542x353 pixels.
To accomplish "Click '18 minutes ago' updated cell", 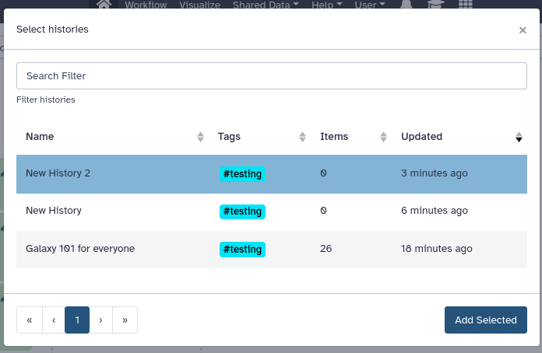I will [x=437, y=249].
